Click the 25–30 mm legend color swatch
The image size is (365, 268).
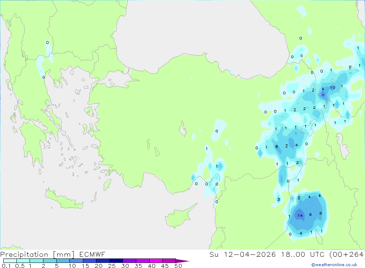tap(116, 261)
